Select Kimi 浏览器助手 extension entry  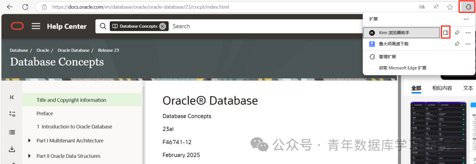(402, 33)
